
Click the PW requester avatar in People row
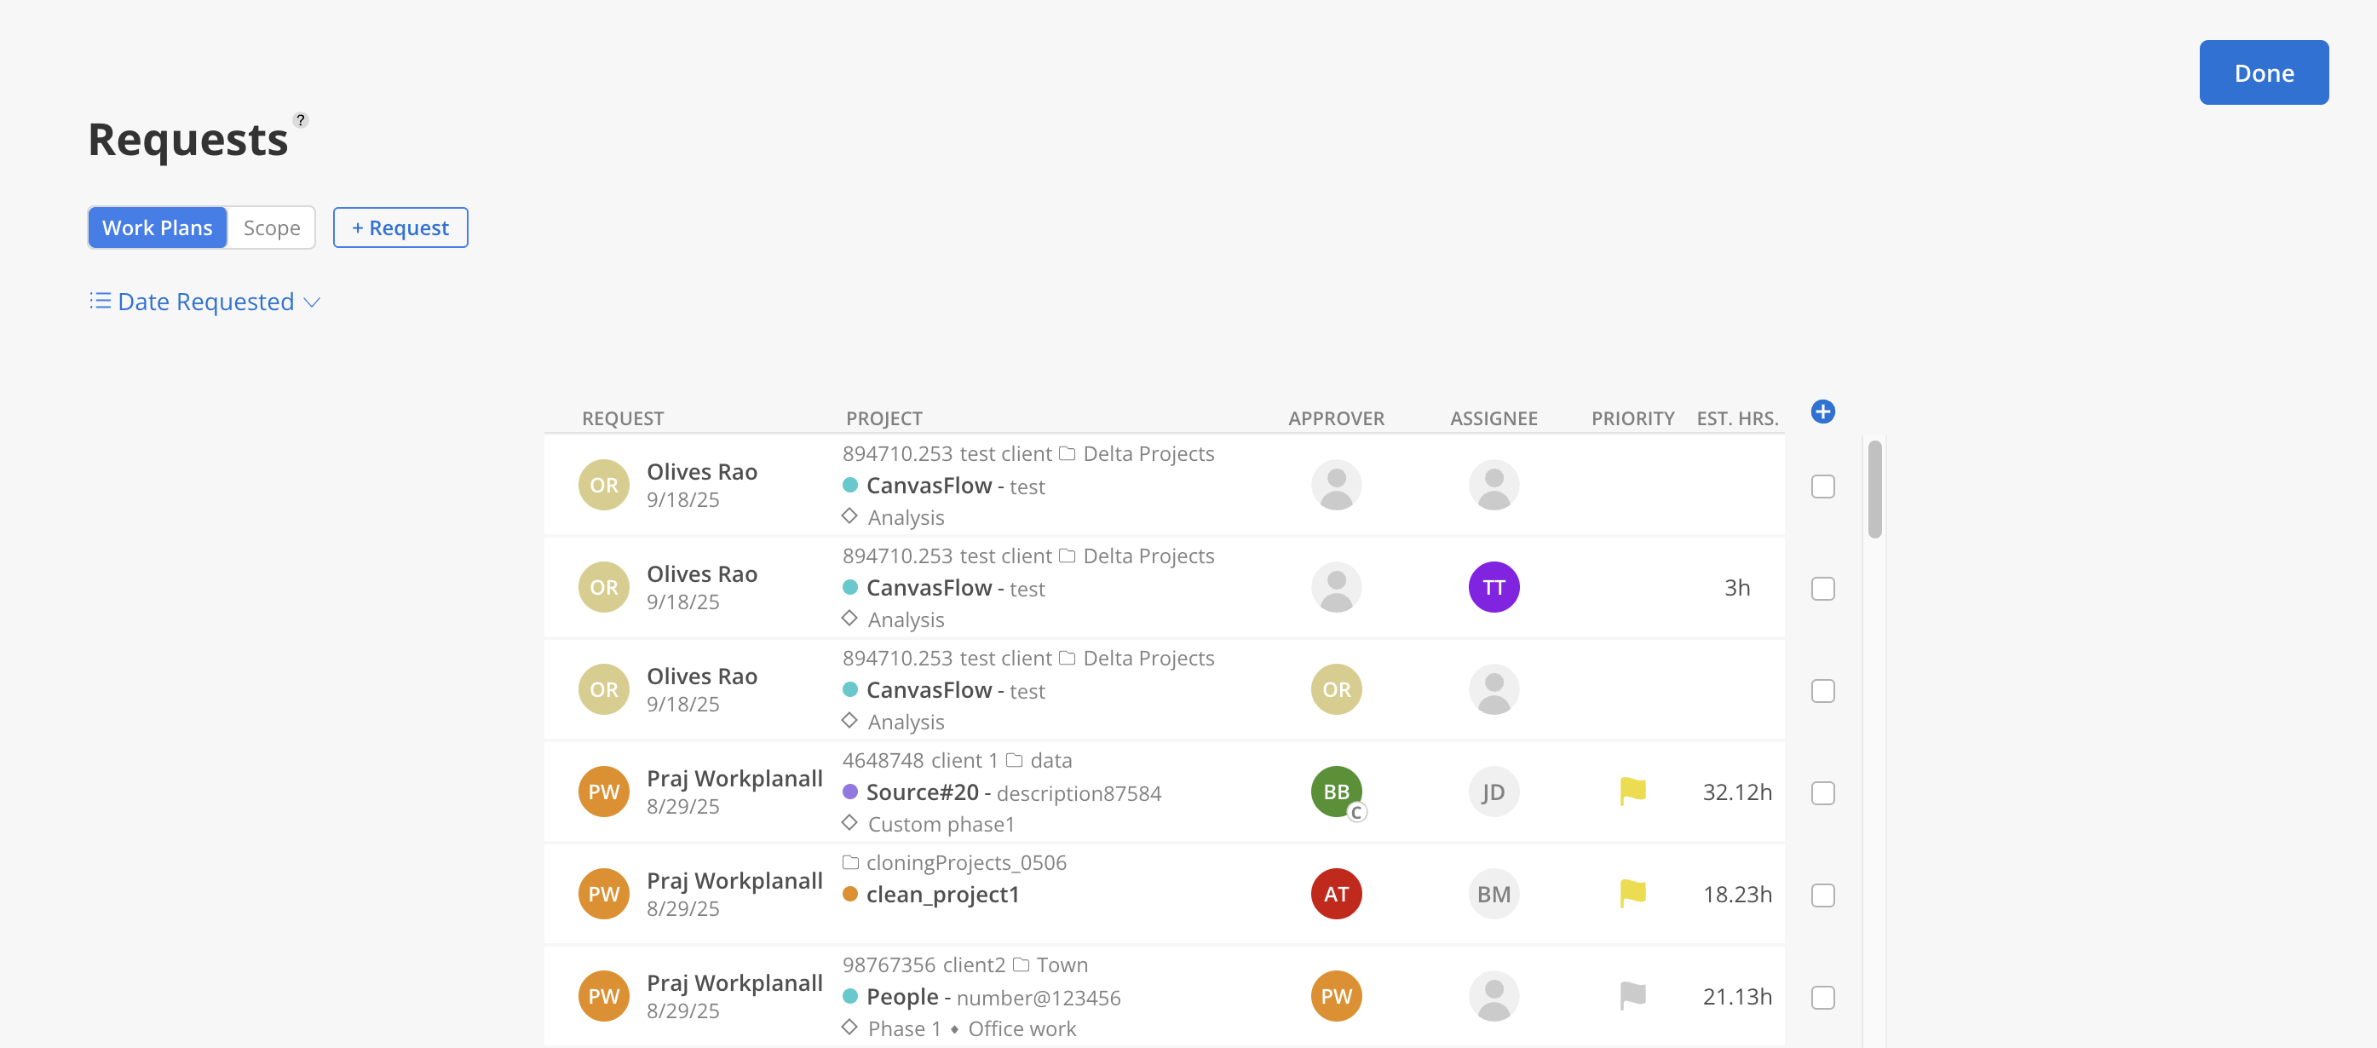pos(603,996)
